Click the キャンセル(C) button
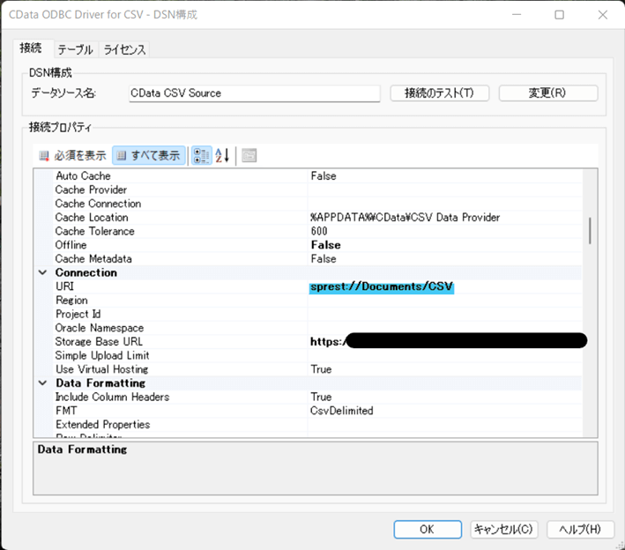The width and height of the screenshot is (625, 550). click(x=503, y=529)
